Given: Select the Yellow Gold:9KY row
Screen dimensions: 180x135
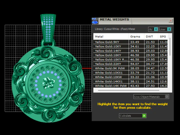Looking at the screenshot, I should [130, 42].
